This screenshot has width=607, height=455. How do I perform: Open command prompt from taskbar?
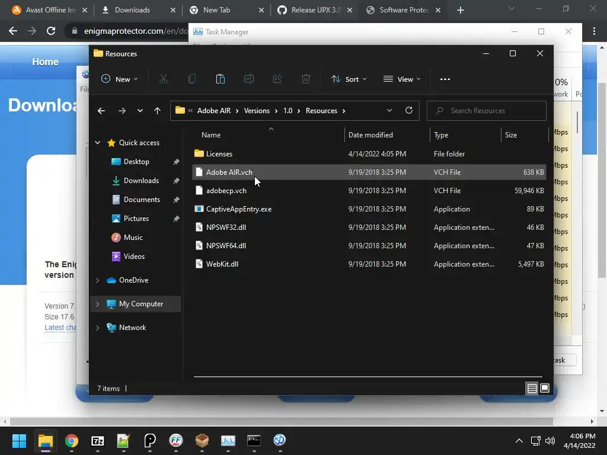coord(254,440)
